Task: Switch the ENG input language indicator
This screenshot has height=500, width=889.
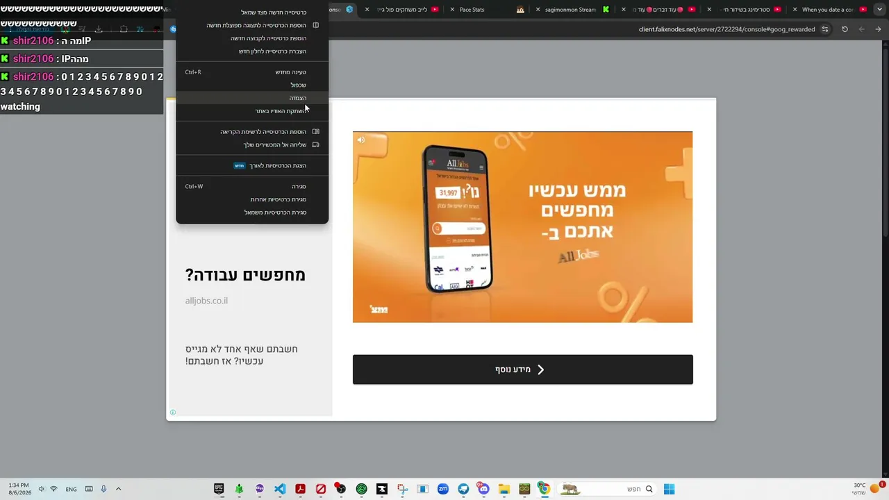Action: click(x=72, y=489)
